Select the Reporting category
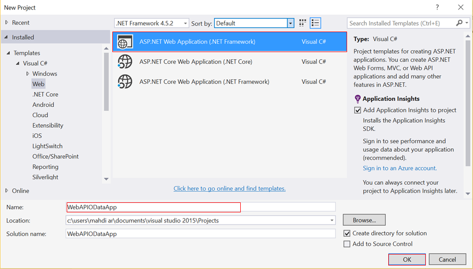Viewport: 473px width, 269px height. tap(45, 167)
